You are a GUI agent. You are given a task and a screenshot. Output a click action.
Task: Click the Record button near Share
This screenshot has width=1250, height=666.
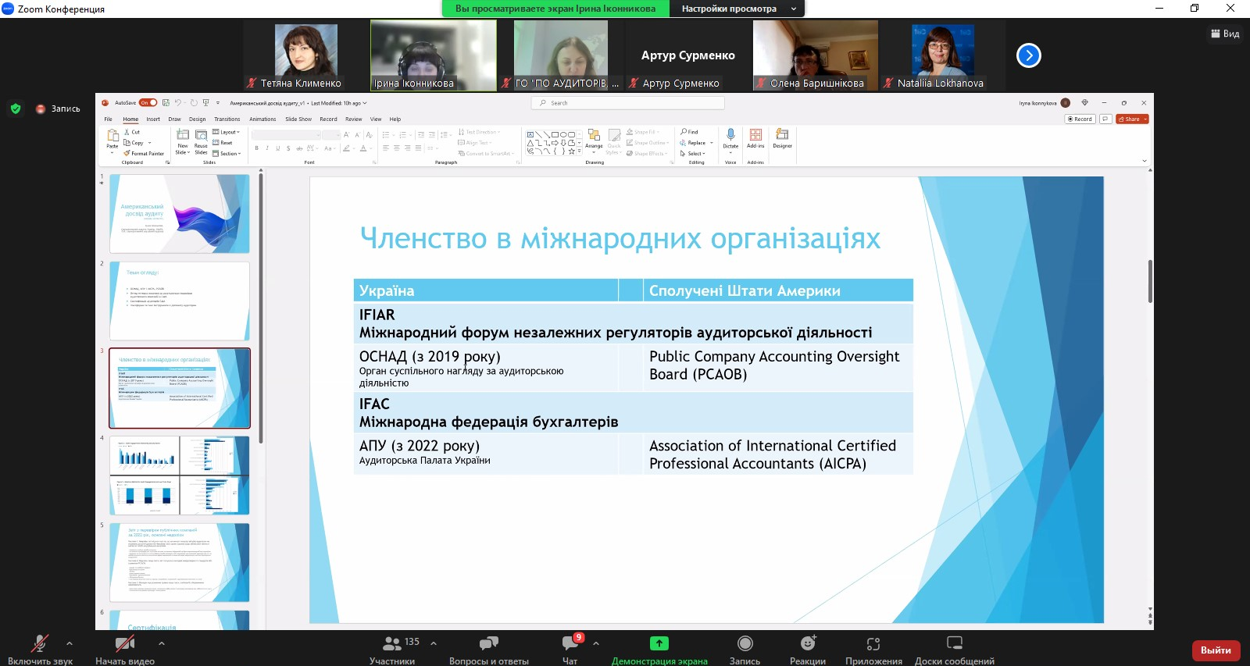click(x=1080, y=119)
